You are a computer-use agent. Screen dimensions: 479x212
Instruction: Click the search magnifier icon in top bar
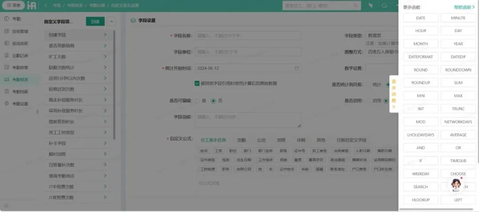pyautogui.click(x=384, y=5)
